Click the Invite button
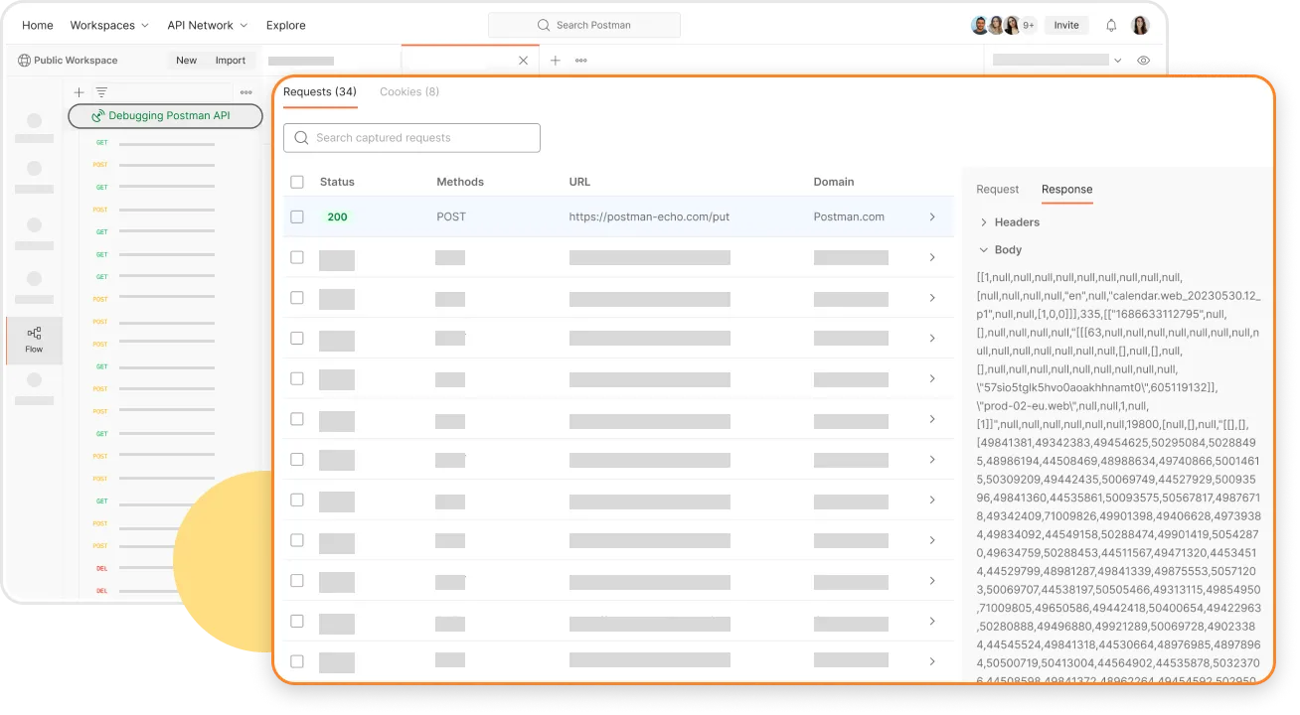 tap(1066, 25)
